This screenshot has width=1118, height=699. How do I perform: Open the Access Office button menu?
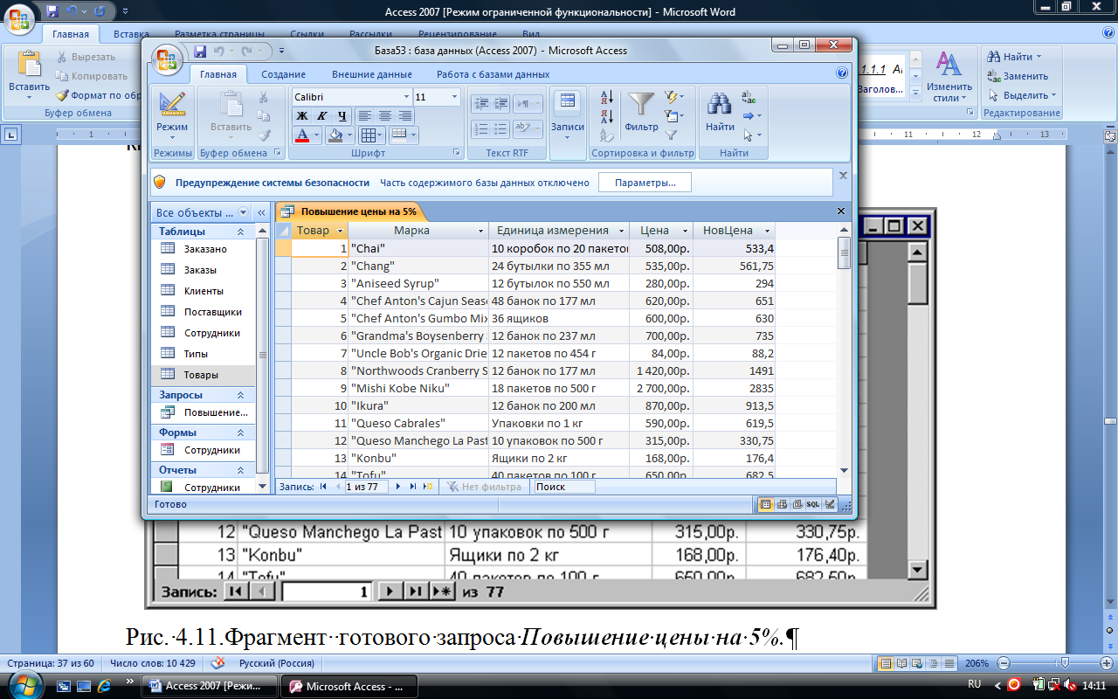166,59
